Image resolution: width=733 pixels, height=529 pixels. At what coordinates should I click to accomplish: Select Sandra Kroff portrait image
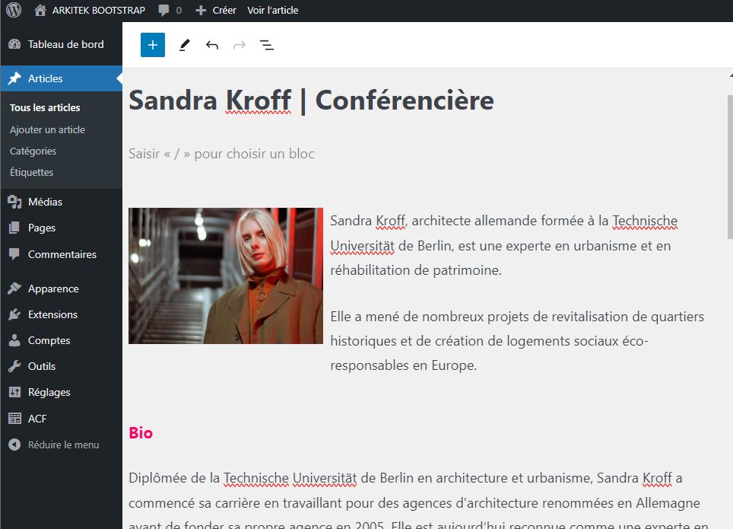point(226,276)
